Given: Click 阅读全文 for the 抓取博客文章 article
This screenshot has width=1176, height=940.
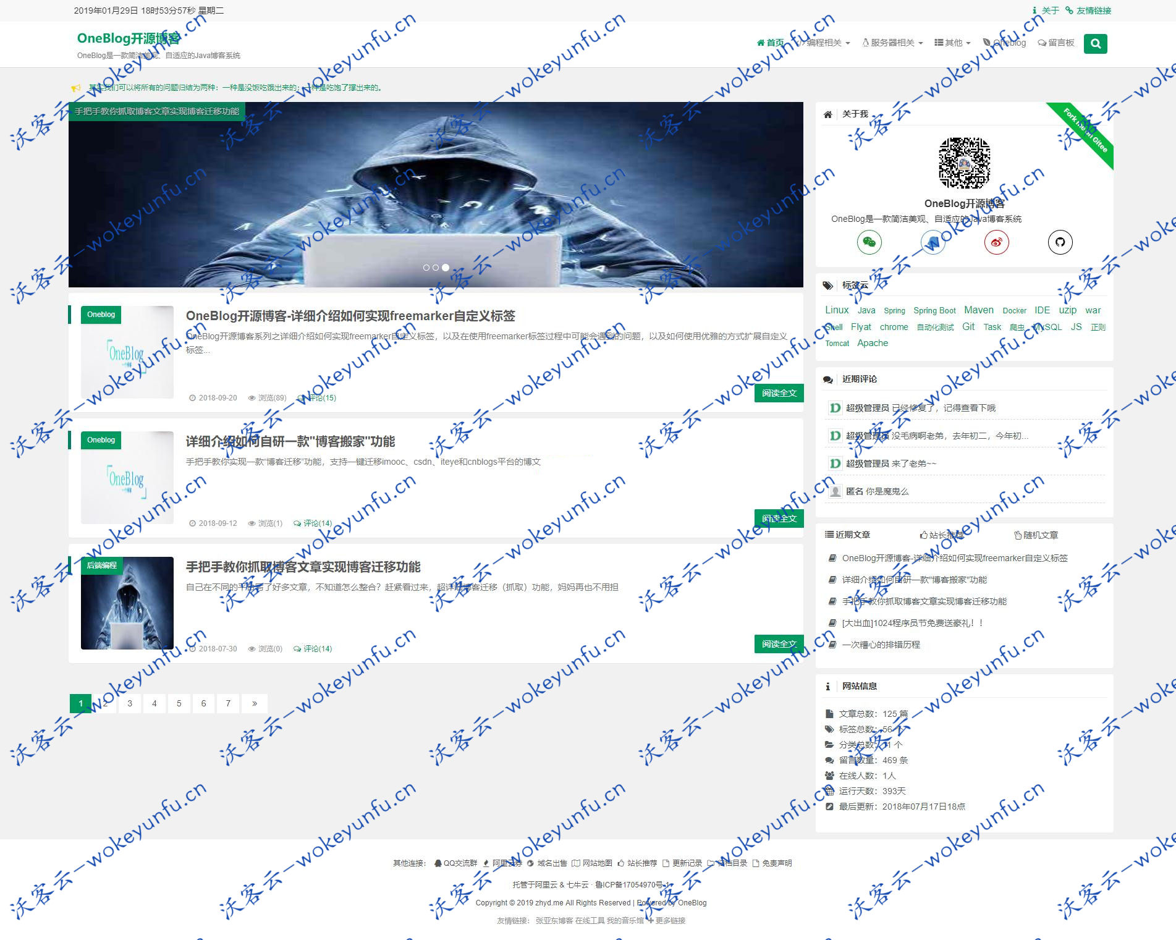Looking at the screenshot, I should tap(779, 644).
